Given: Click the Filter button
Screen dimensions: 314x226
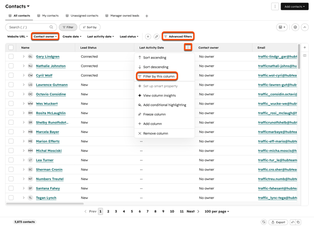Looking at the screenshot, I should (68, 27).
